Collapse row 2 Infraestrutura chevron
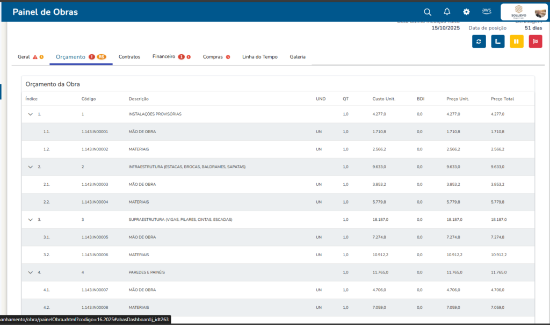 click(31, 167)
